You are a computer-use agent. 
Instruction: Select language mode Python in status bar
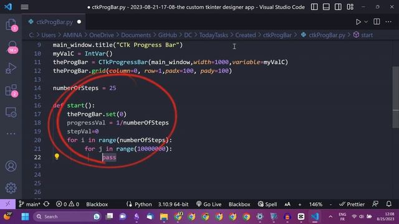(x=143, y=204)
